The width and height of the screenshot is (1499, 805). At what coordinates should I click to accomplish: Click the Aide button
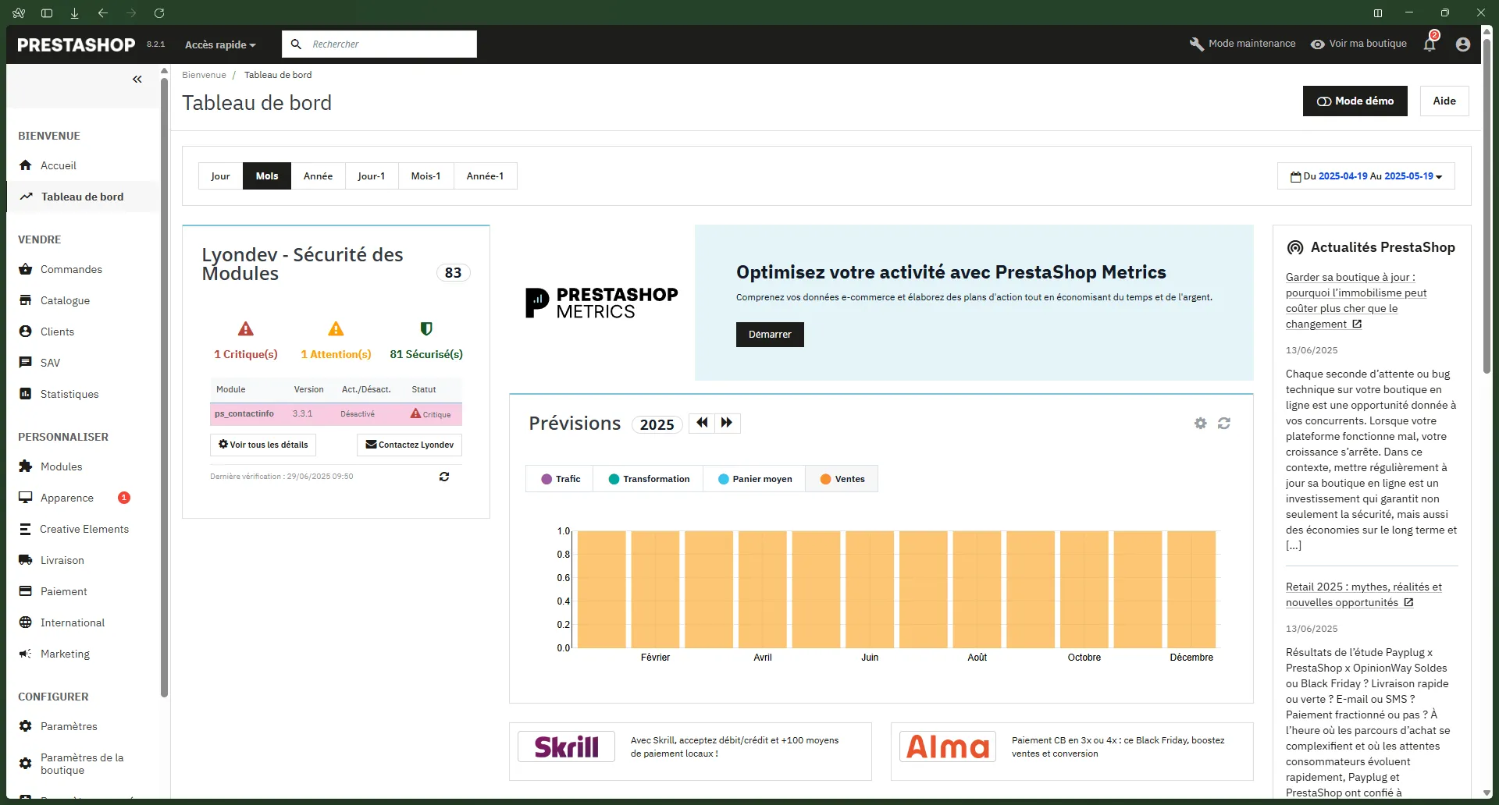[1444, 101]
